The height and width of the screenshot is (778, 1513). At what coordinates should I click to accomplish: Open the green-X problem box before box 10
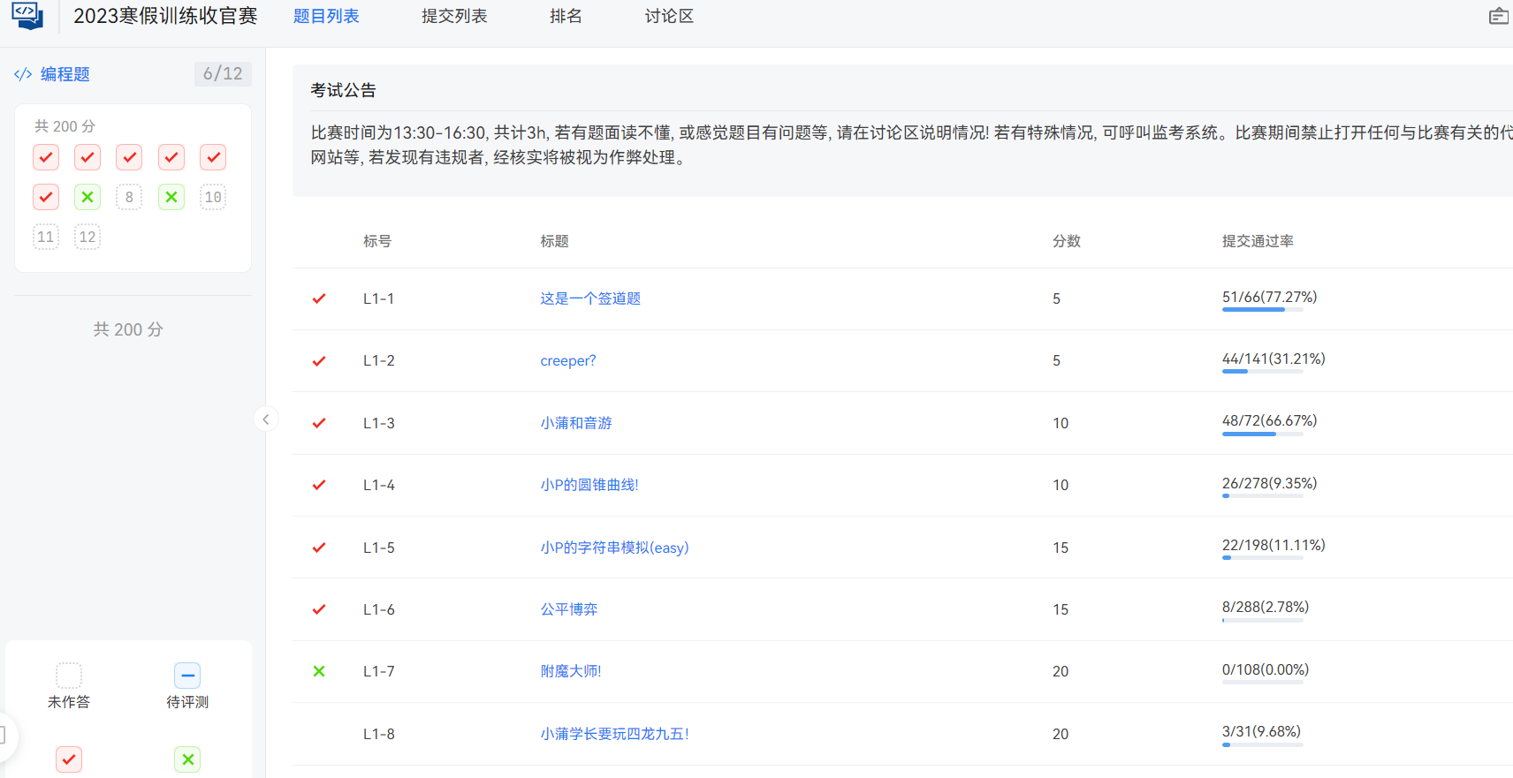(171, 197)
